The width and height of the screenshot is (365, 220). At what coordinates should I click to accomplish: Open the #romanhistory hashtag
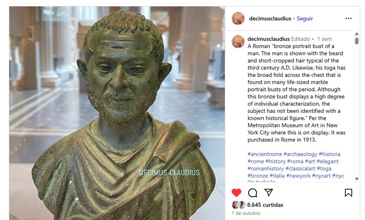click(x=266, y=169)
